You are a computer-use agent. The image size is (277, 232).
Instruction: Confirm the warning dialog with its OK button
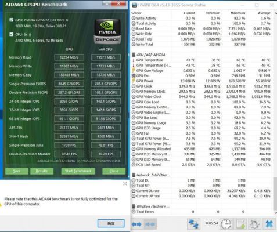tap(111, 223)
